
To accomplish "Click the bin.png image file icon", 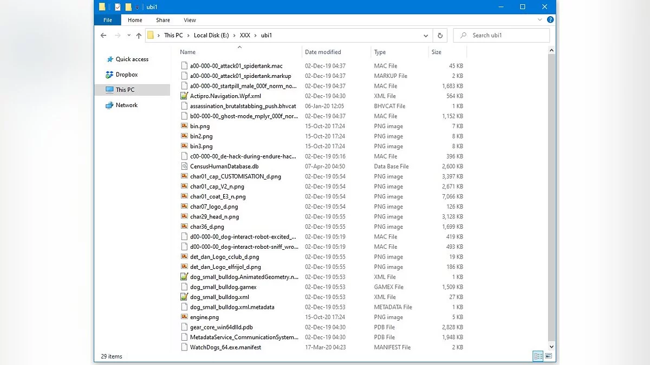I will [x=184, y=126].
